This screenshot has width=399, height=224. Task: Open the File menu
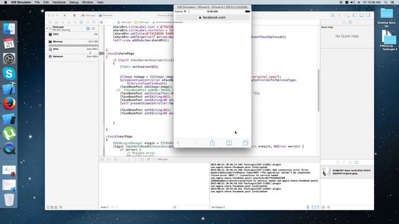click(37, 2)
